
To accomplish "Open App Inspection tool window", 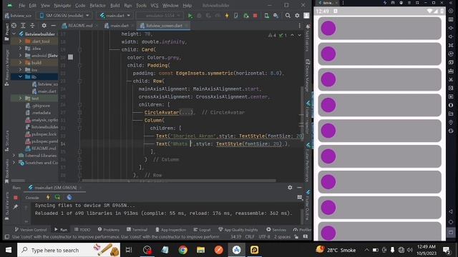I will pyautogui.click(x=170, y=230).
